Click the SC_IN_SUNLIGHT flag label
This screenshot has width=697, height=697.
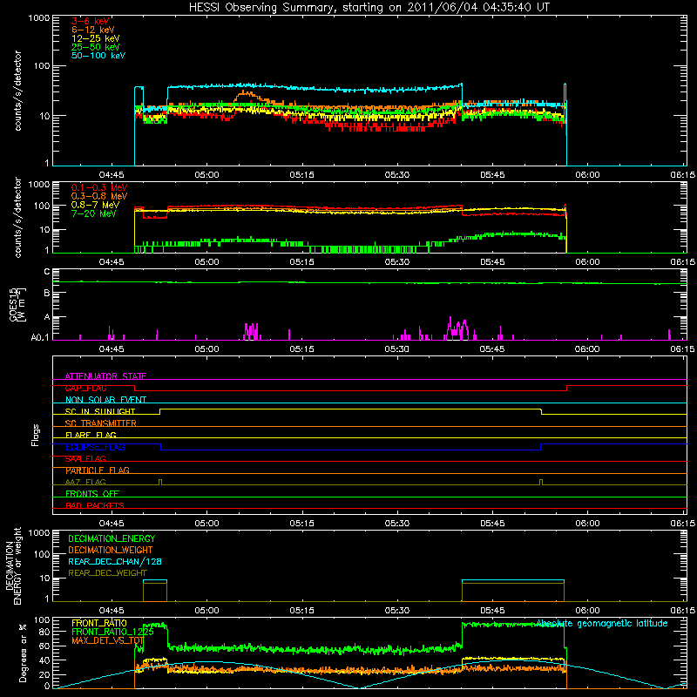(100, 411)
